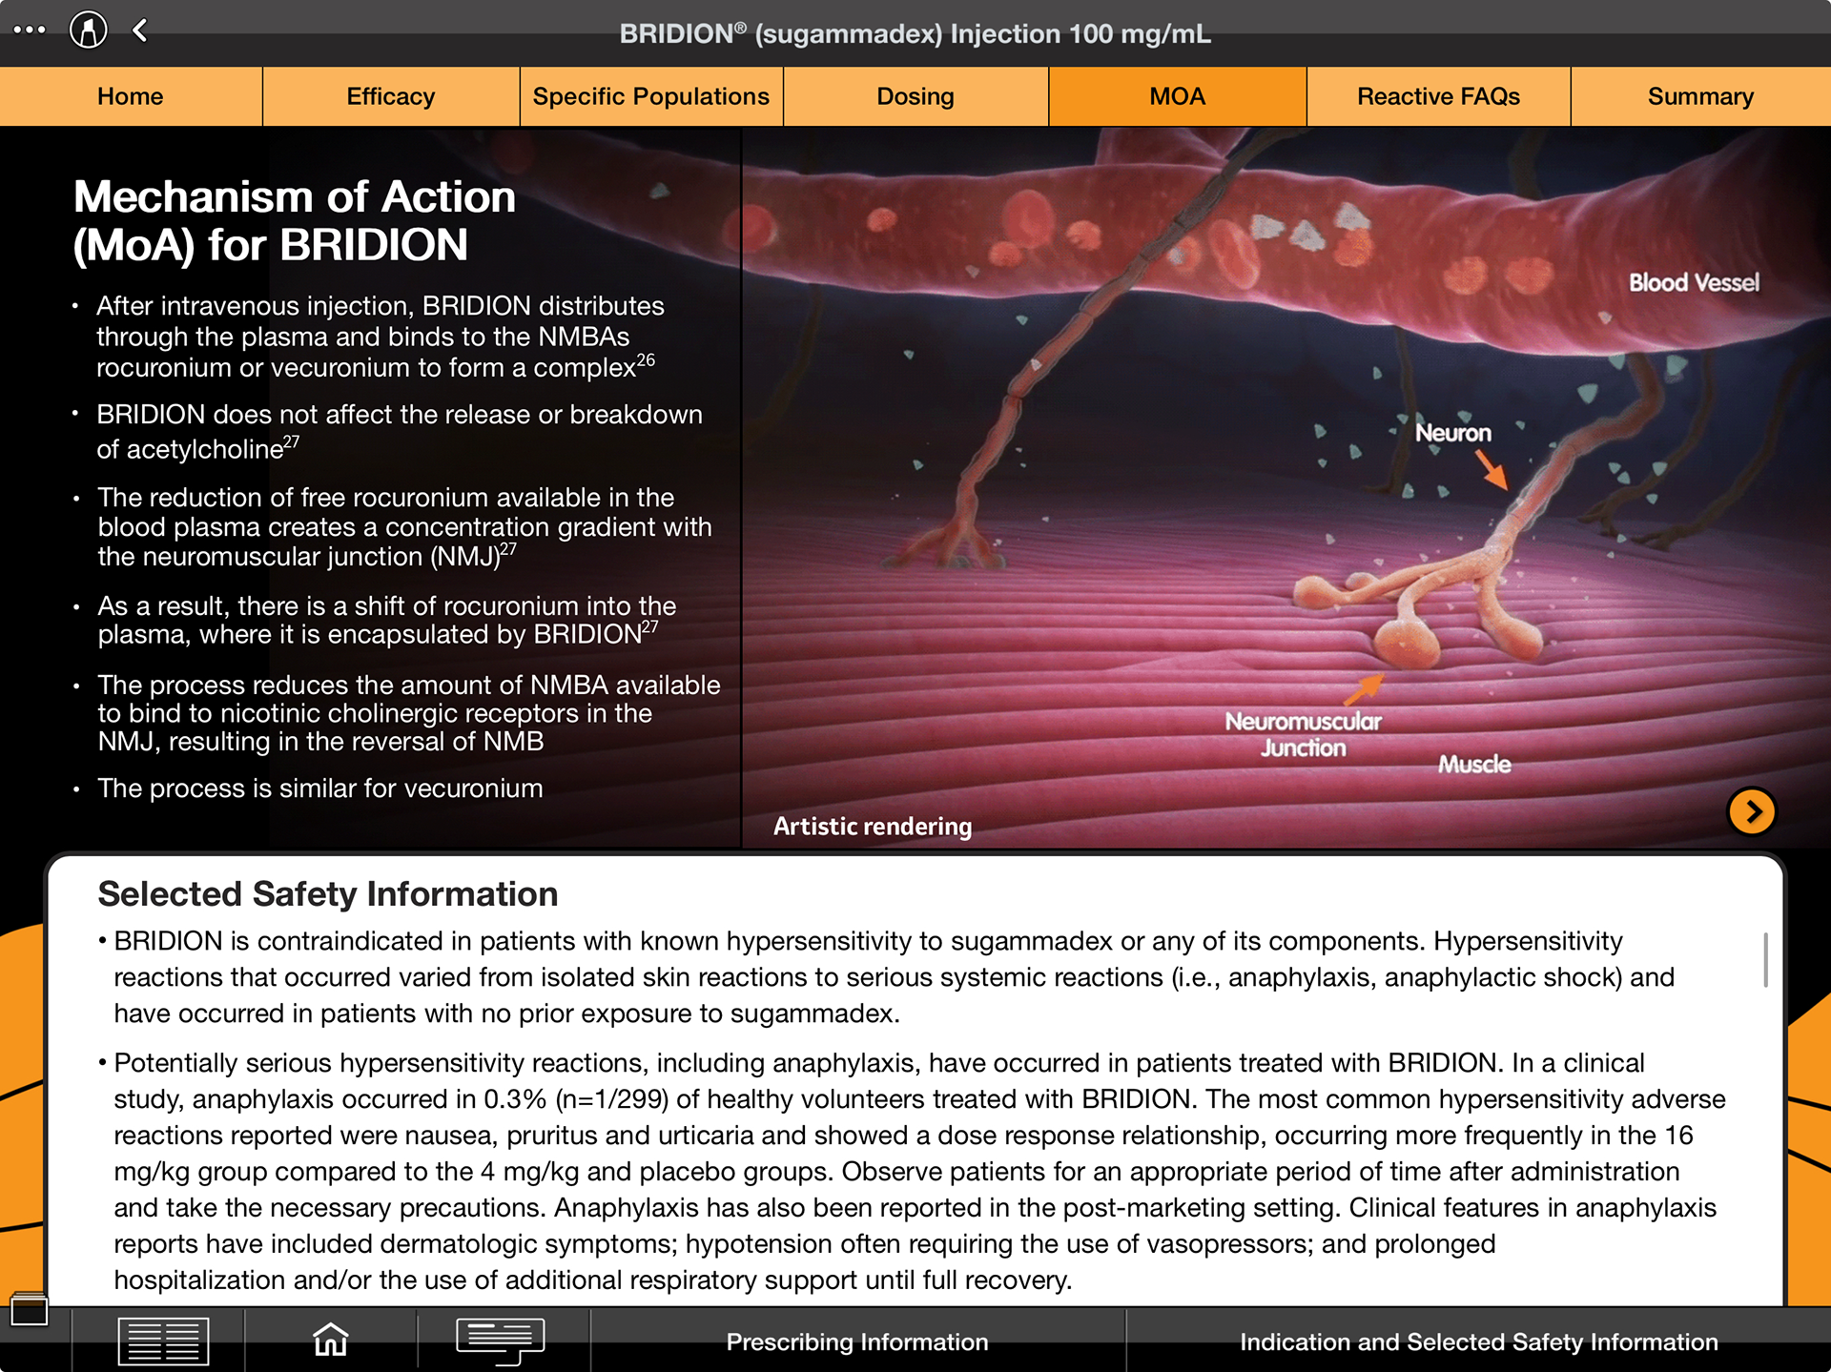Open the three-dots more menu
Screen dimensions: 1831x1372
(30, 30)
